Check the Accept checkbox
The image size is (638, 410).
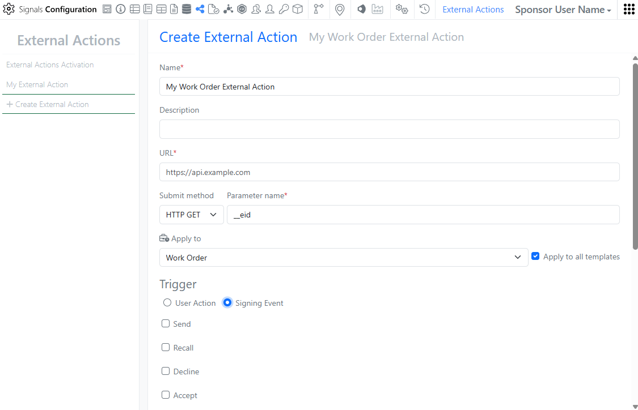click(166, 395)
